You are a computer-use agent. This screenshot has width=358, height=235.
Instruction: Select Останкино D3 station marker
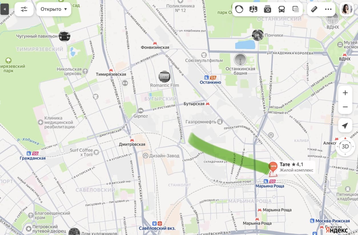(x=210, y=78)
